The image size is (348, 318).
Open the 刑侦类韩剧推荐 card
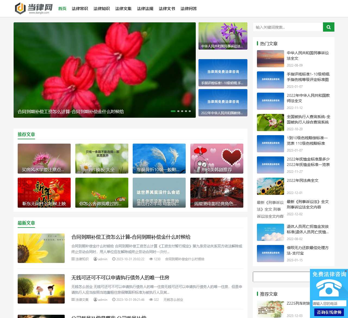coord(217,159)
